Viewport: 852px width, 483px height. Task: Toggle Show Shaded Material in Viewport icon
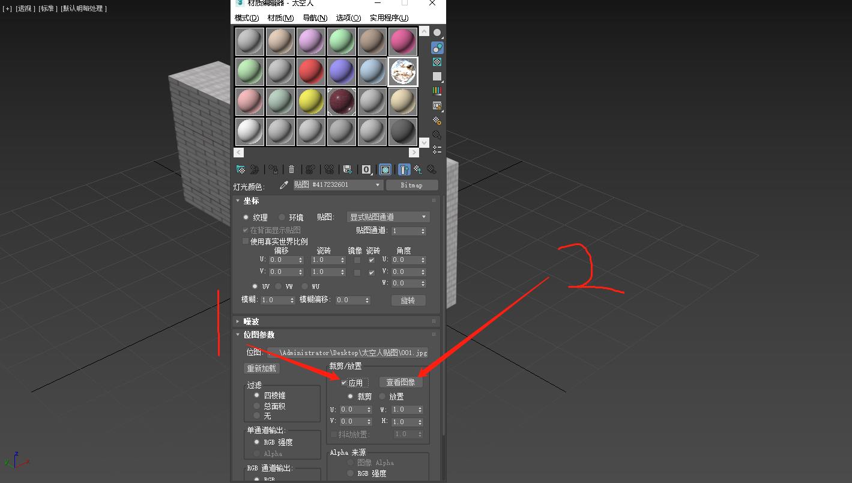point(385,169)
